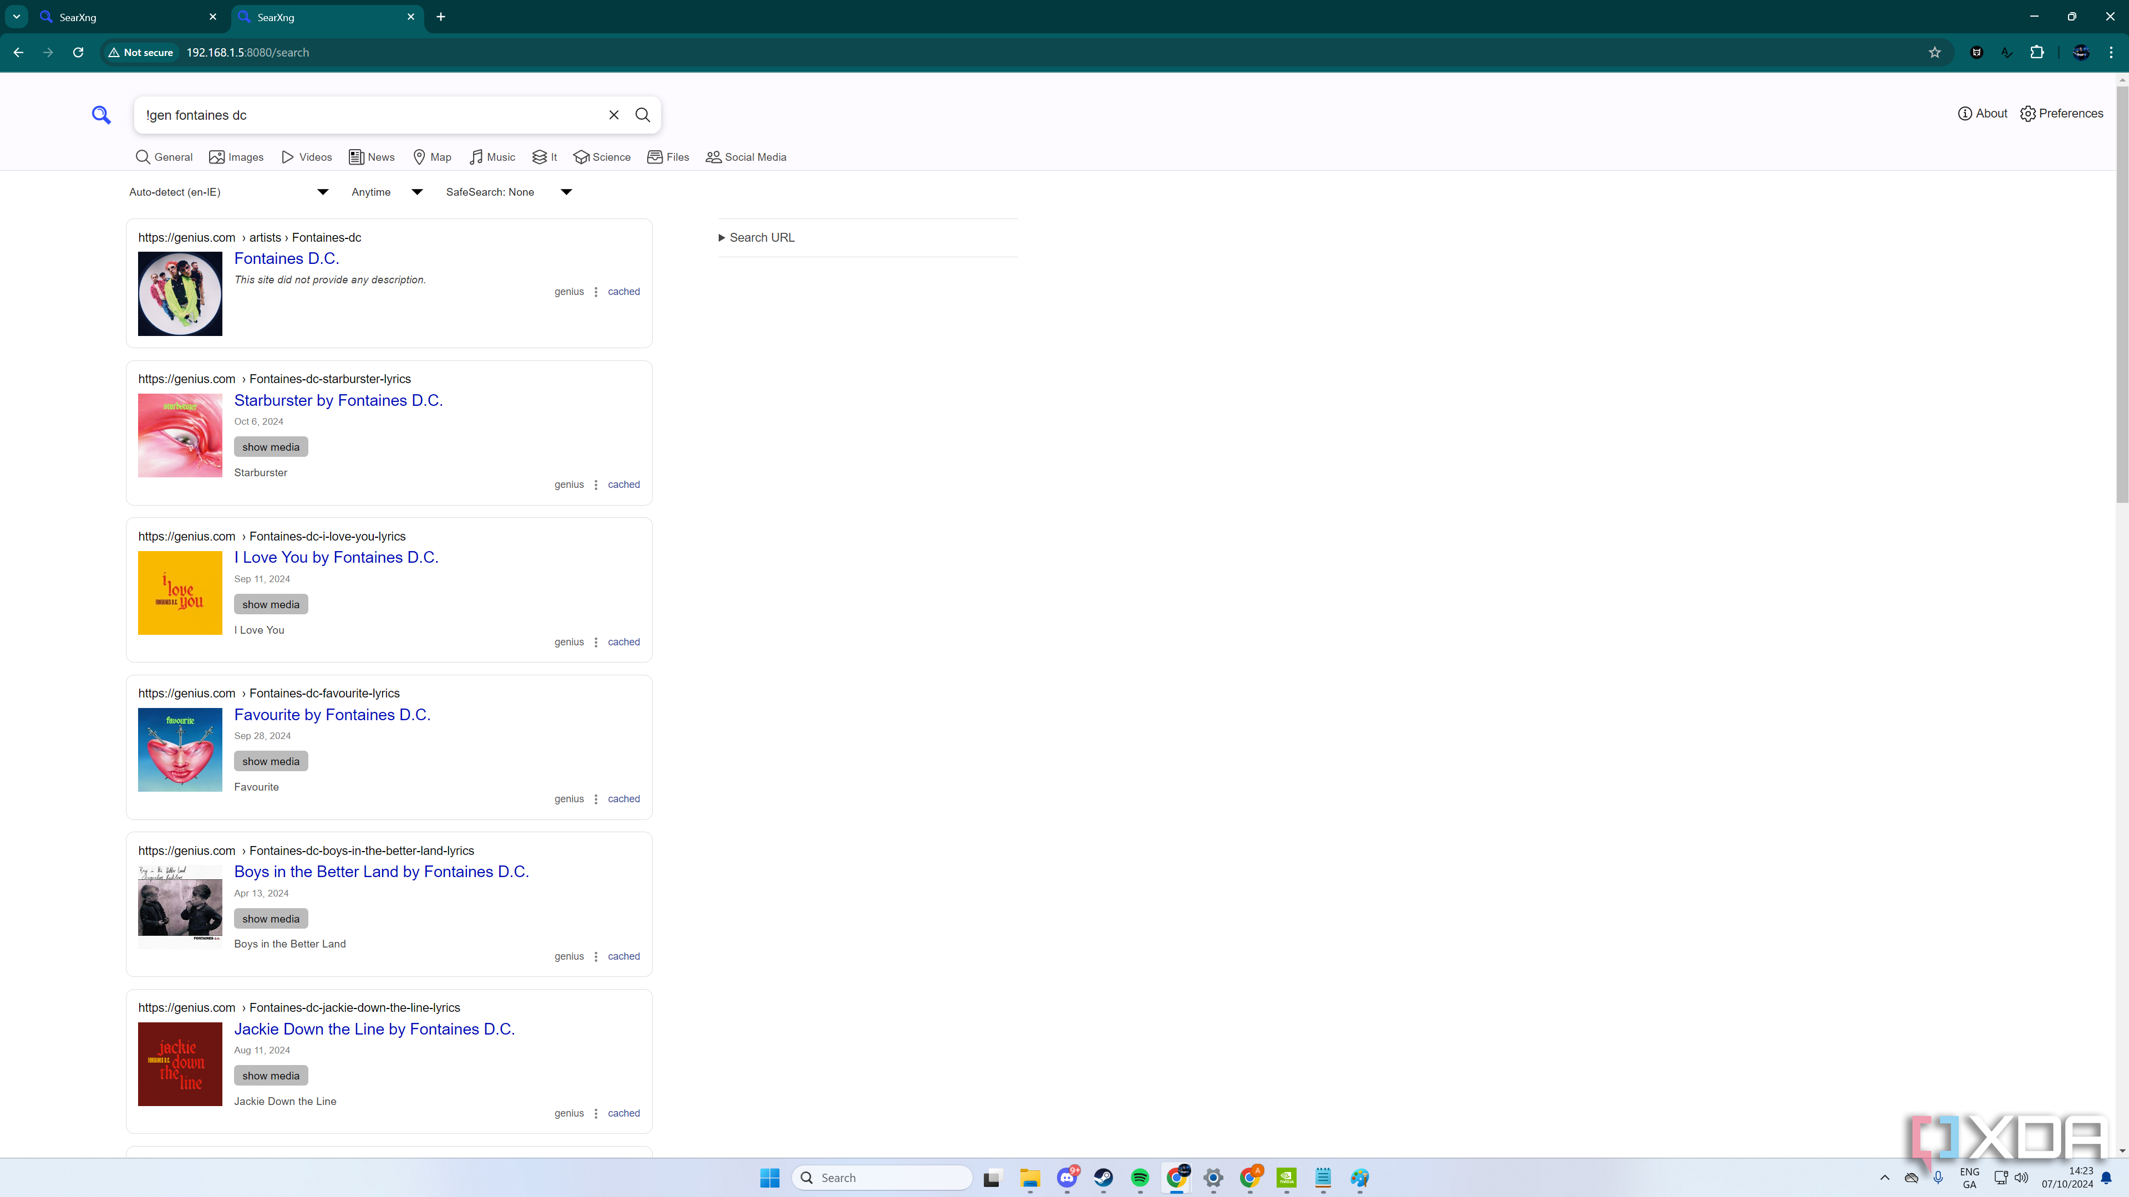The height and width of the screenshot is (1197, 2129).
Task: Show hidden system tray icons
Action: pos(1884,1177)
